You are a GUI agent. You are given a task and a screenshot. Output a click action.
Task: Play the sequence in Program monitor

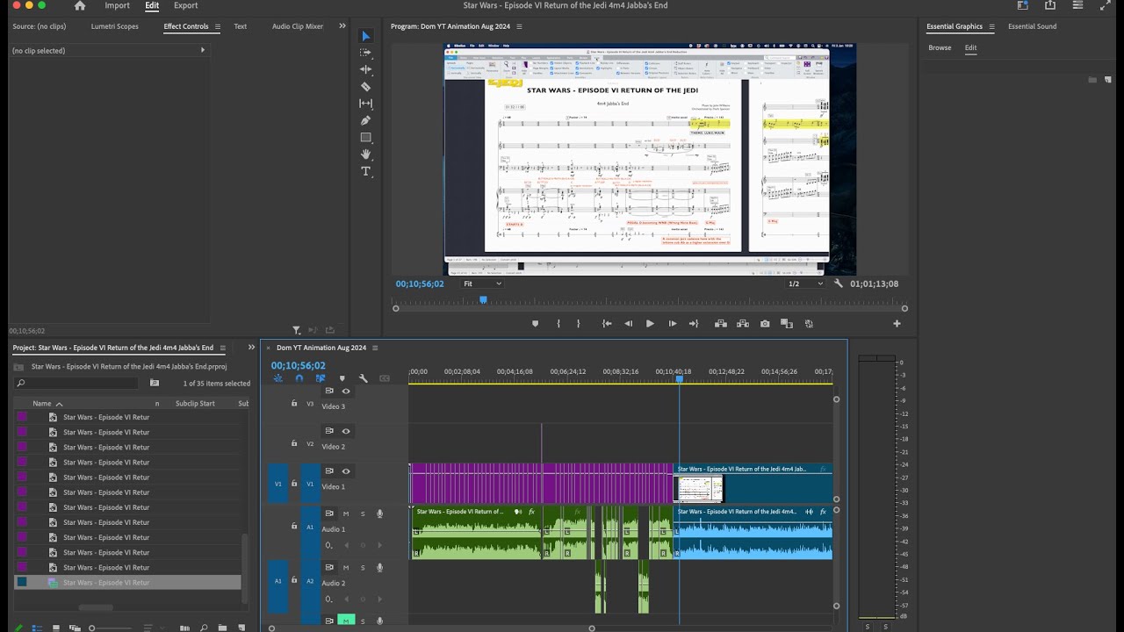(650, 324)
